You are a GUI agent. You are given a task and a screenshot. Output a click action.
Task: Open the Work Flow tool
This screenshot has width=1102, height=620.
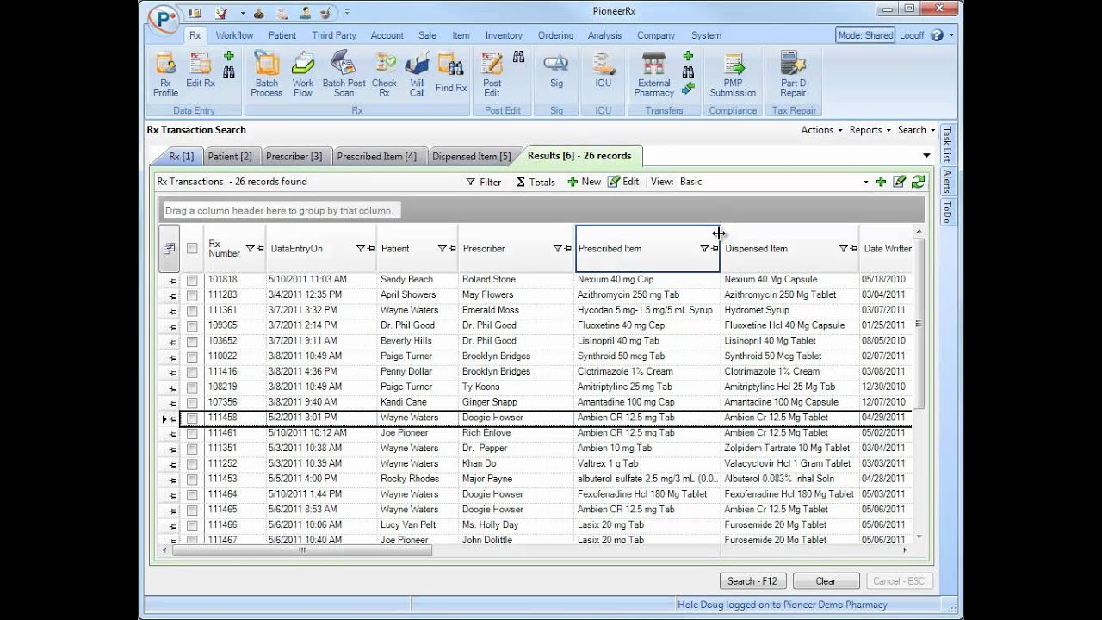pos(303,75)
